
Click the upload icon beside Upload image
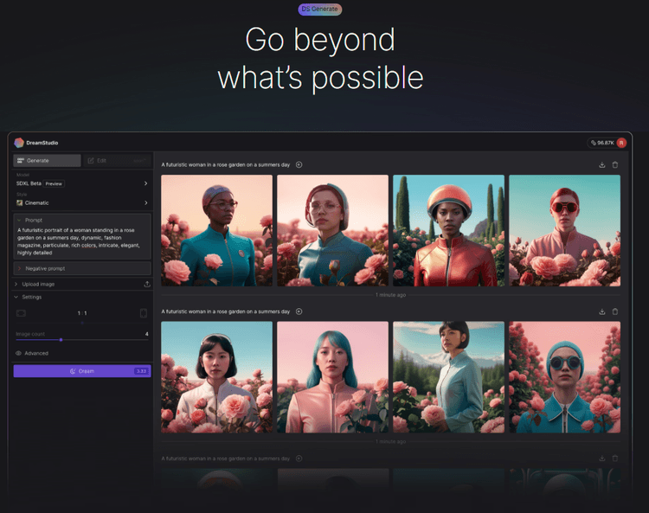coord(146,284)
